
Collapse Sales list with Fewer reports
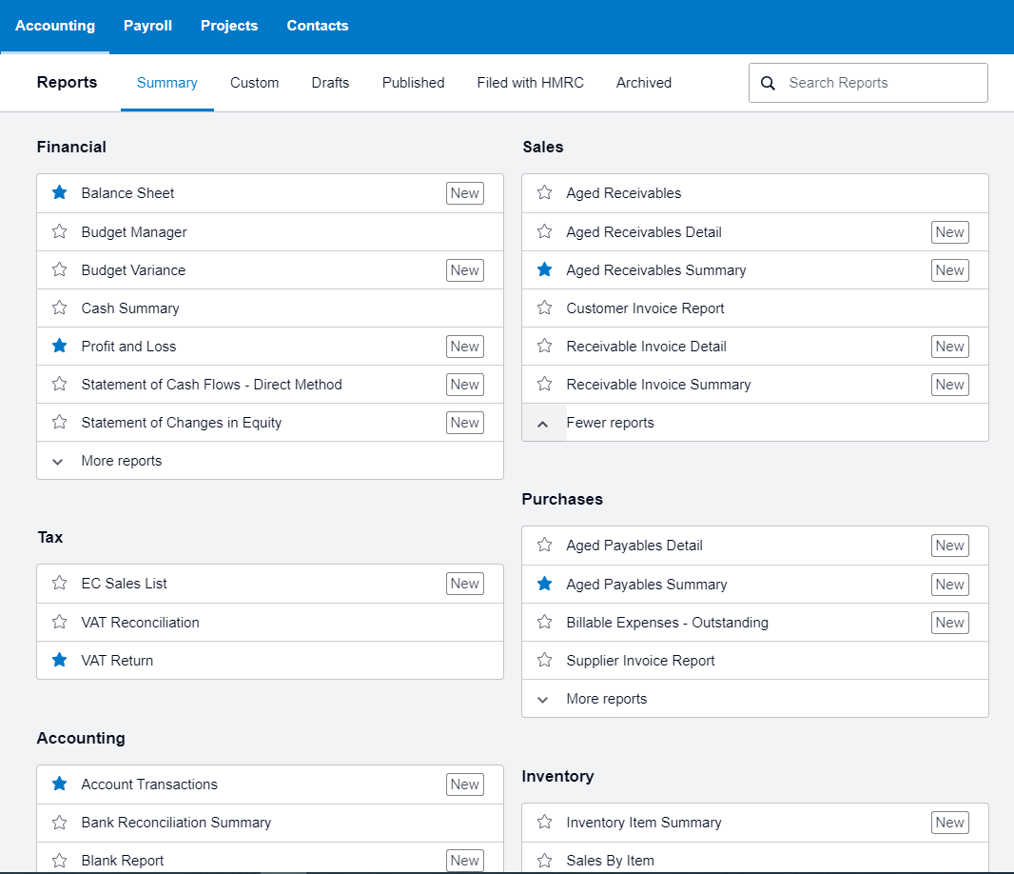(755, 423)
